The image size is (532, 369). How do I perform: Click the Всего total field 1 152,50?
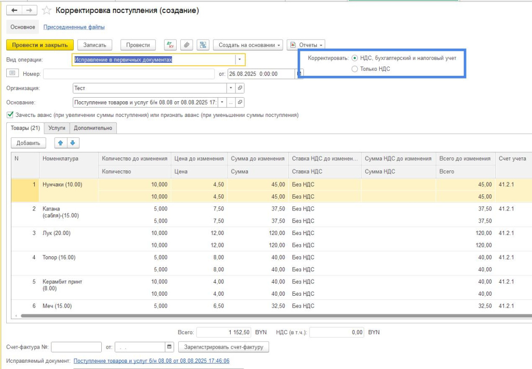(224, 332)
